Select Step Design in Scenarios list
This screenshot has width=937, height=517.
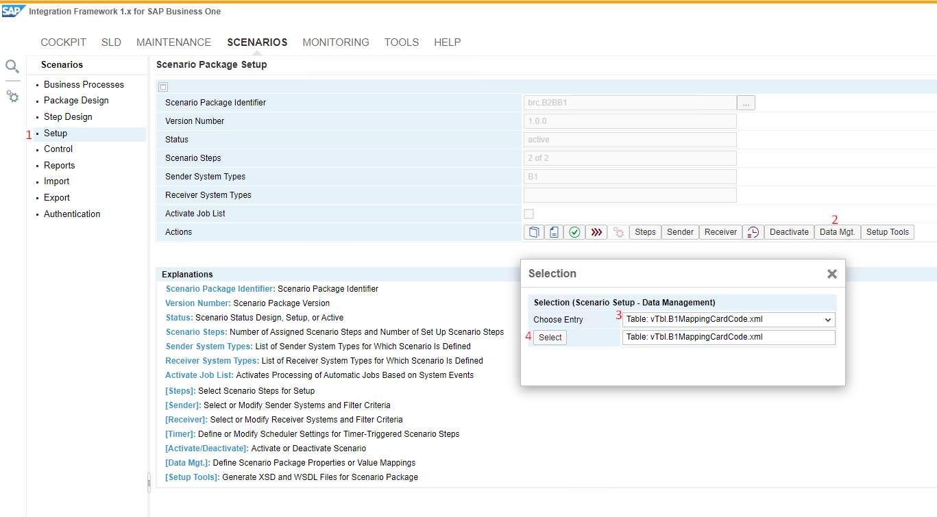[68, 117]
